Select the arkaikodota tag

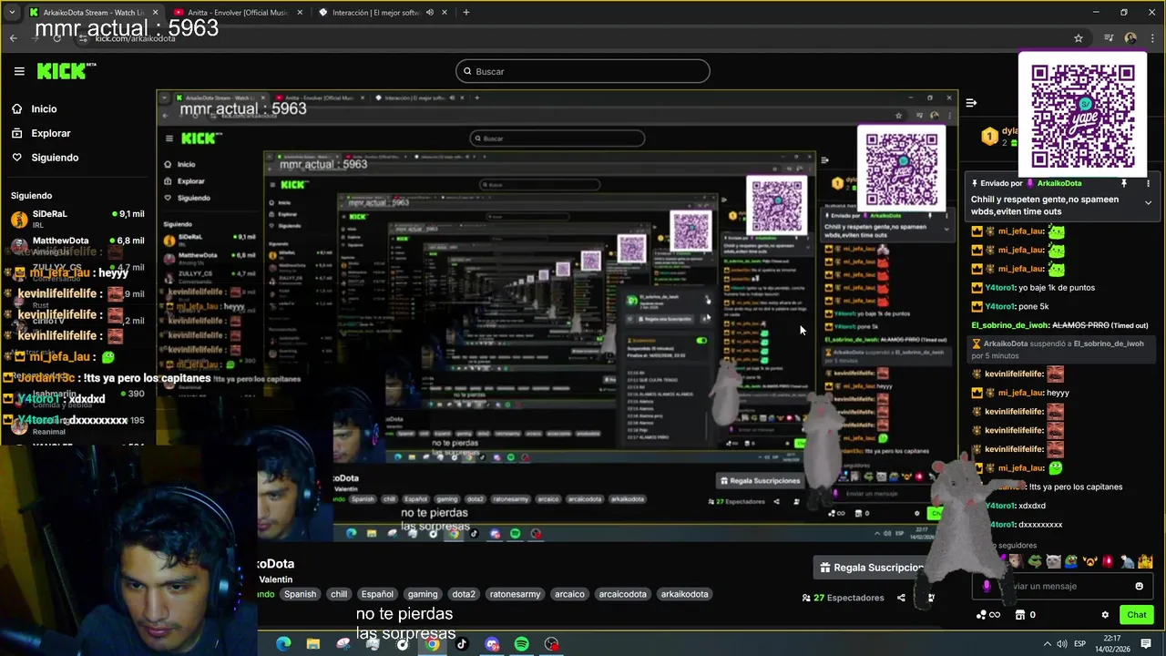(x=684, y=594)
